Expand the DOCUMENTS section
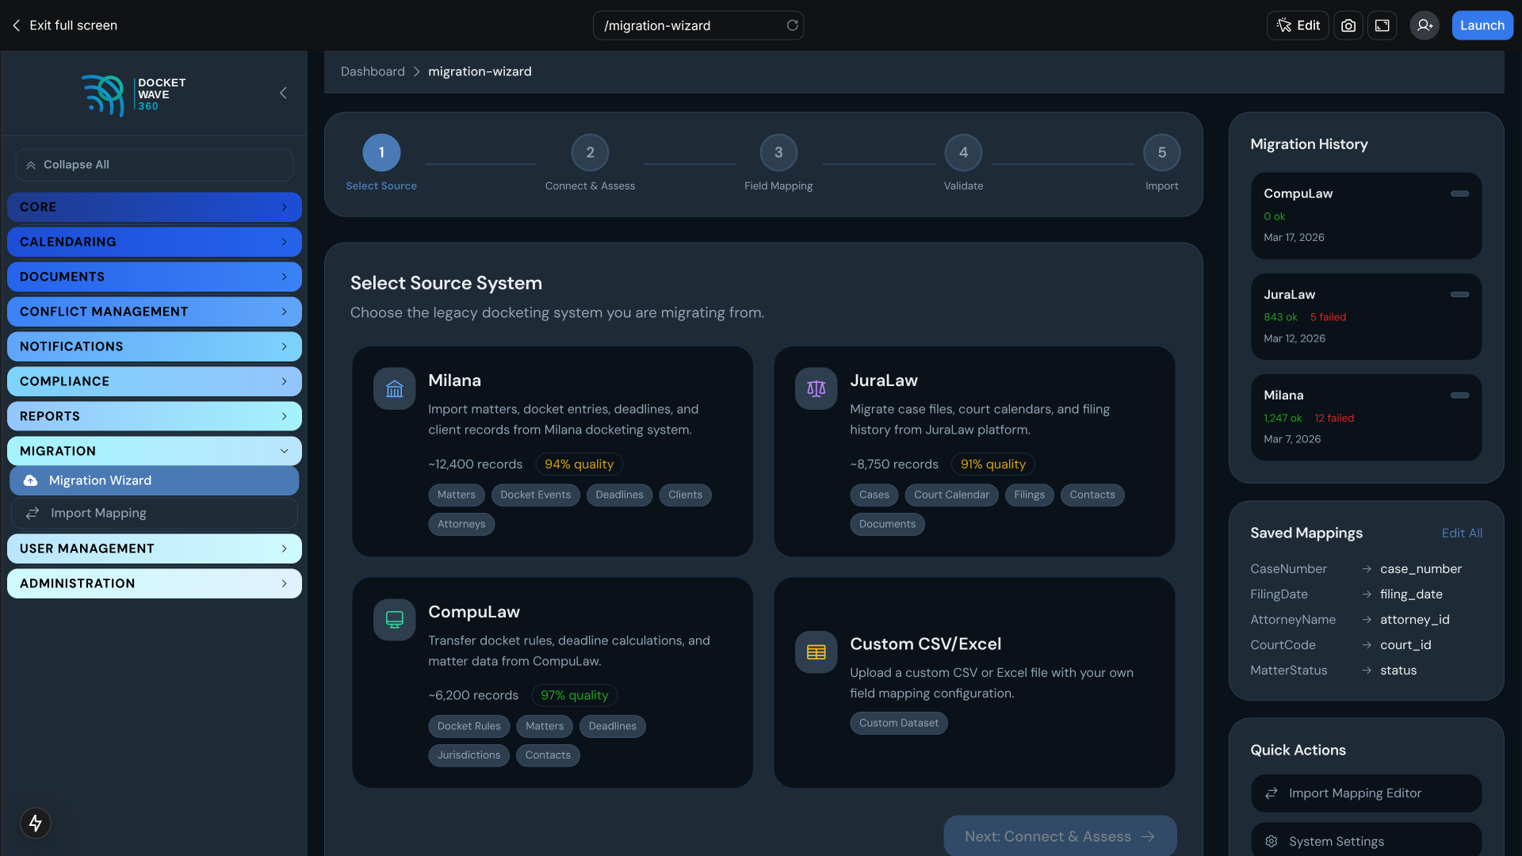 click(154, 277)
